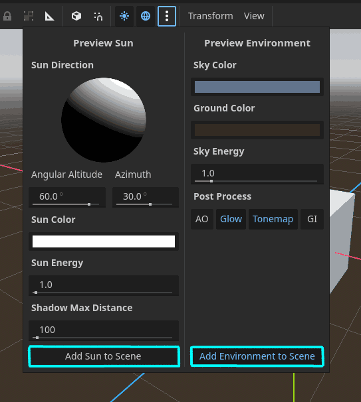
Task: Open the View menu
Action: click(x=254, y=16)
